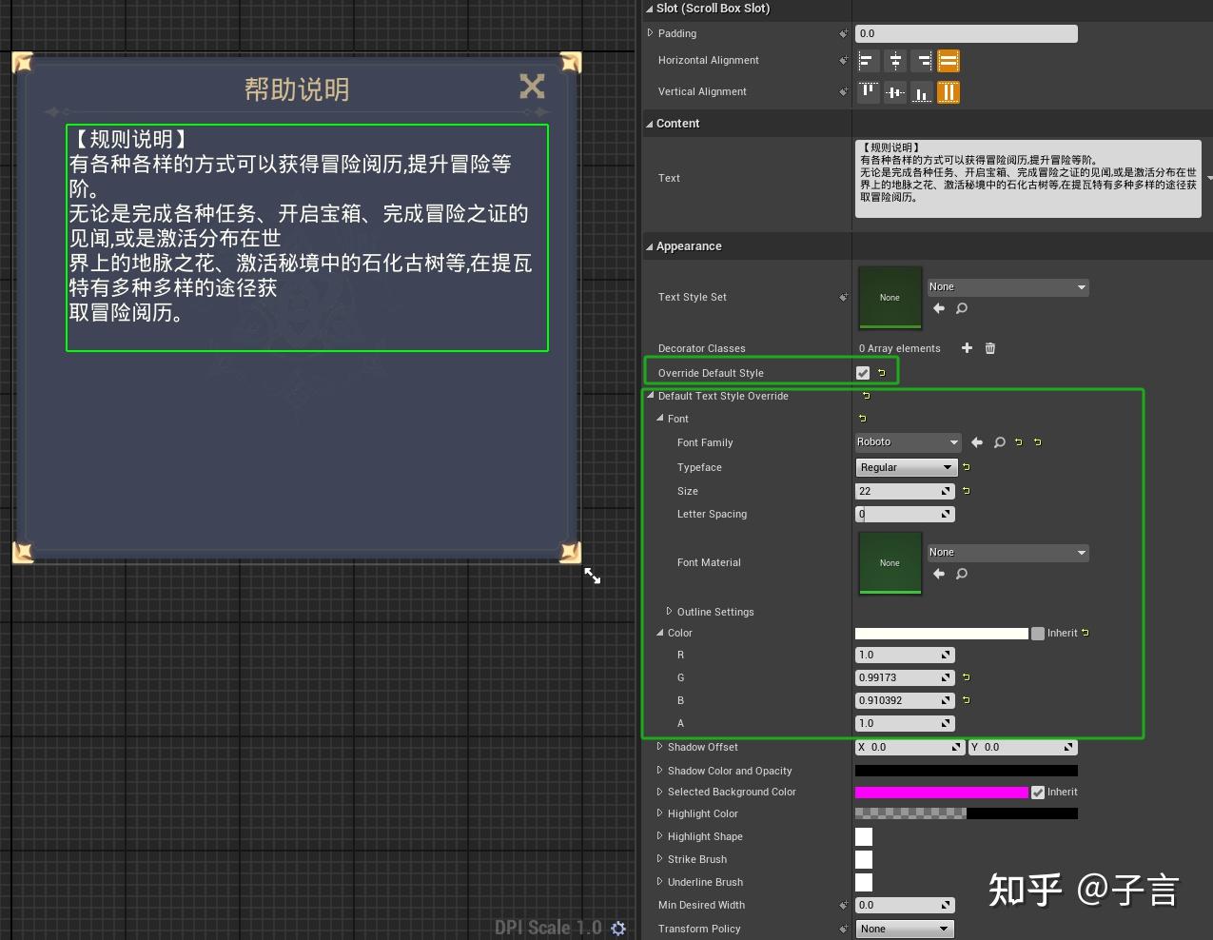The height and width of the screenshot is (940, 1213).
Task: Click the use-selected-asset arrow for Font Family
Action: coord(976,442)
